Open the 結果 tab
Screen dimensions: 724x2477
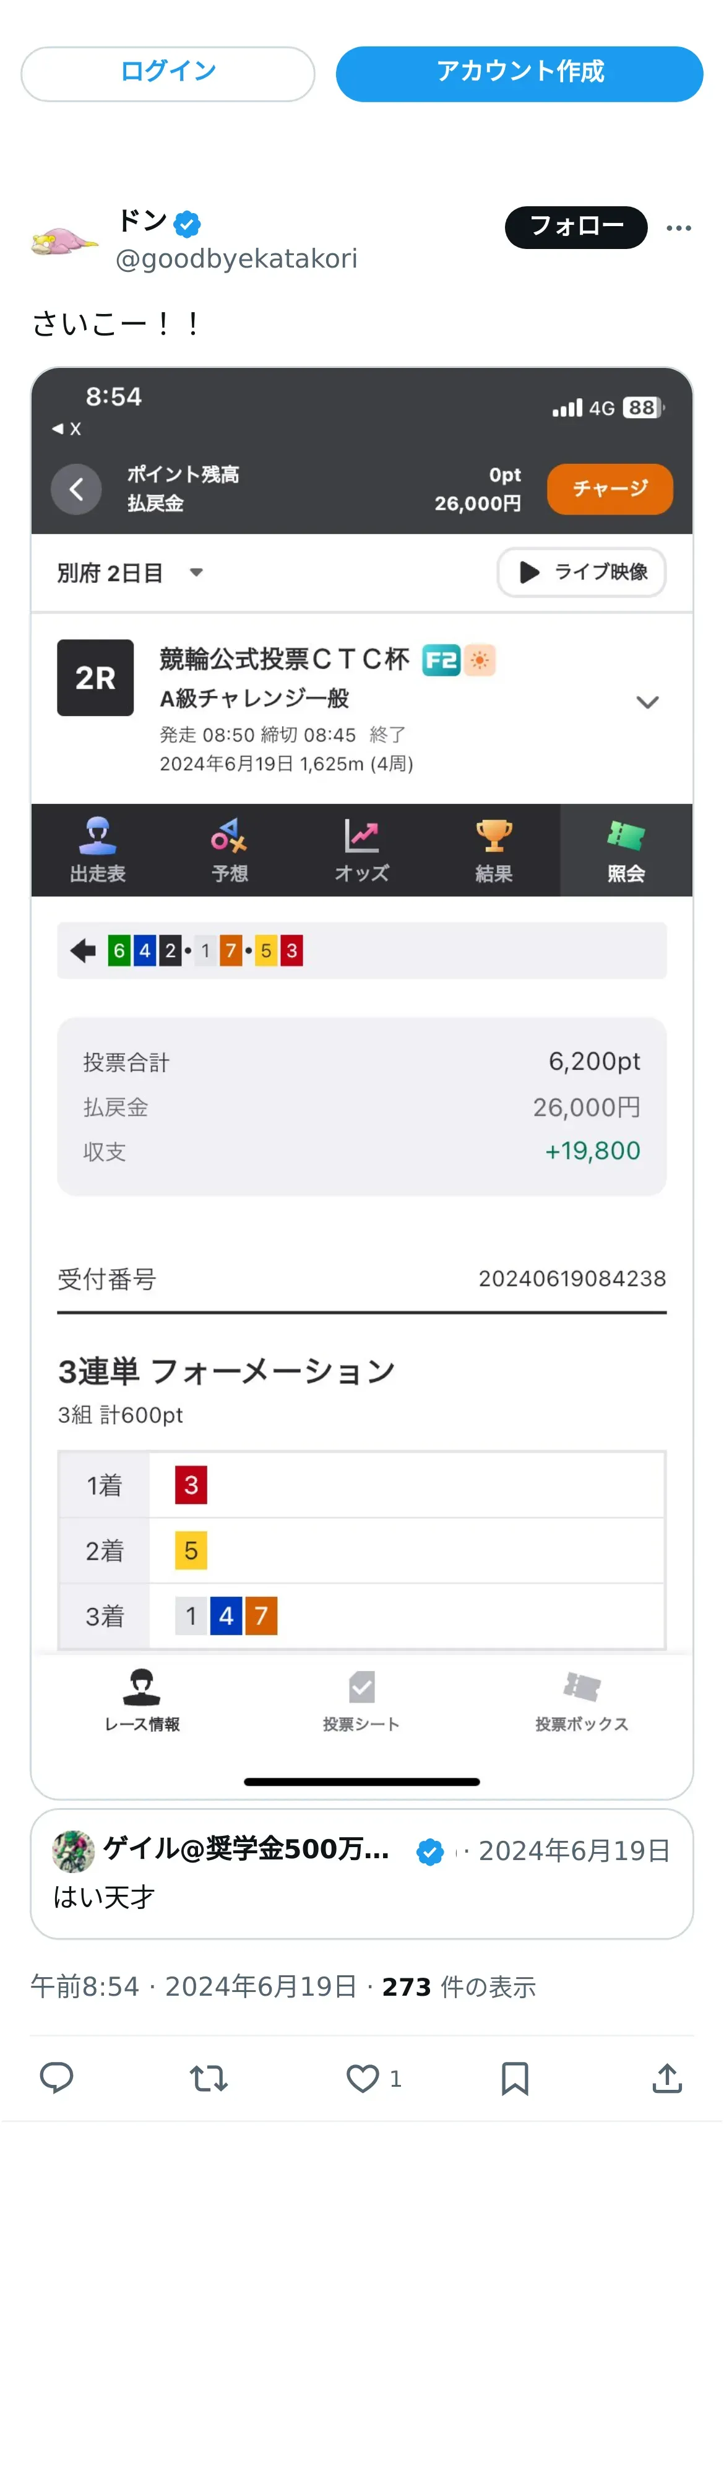(494, 850)
